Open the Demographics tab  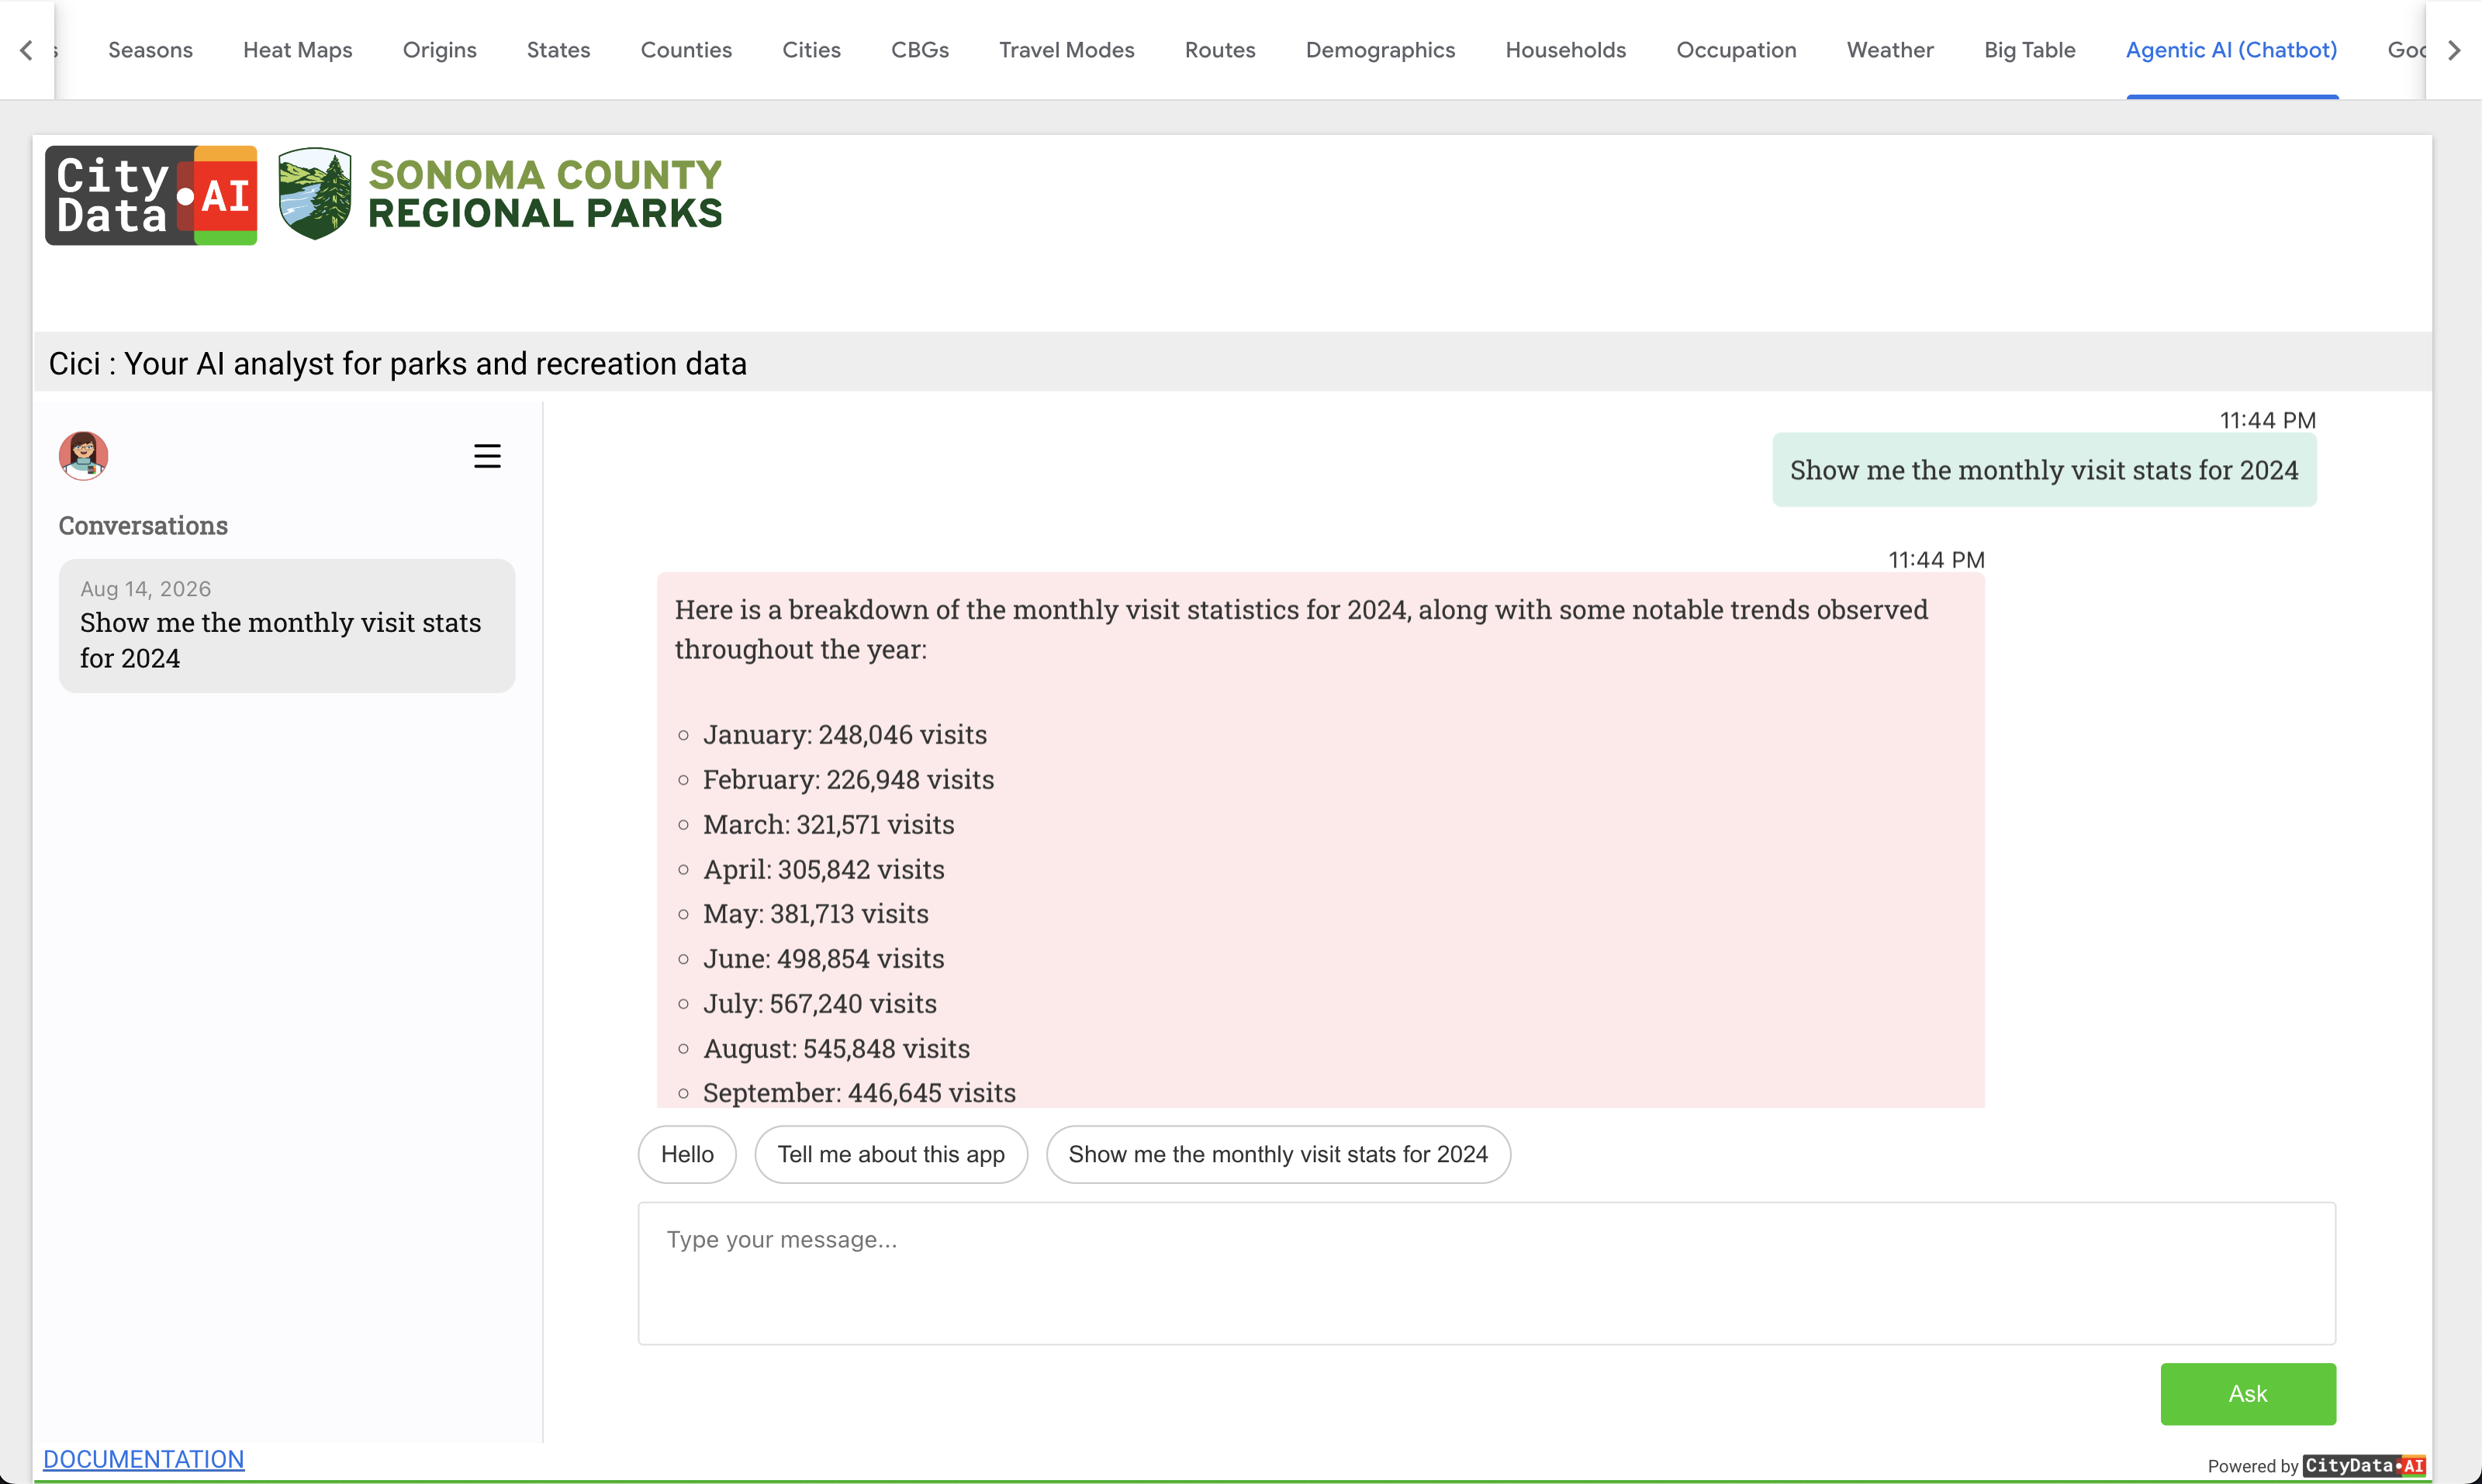[x=1380, y=50]
